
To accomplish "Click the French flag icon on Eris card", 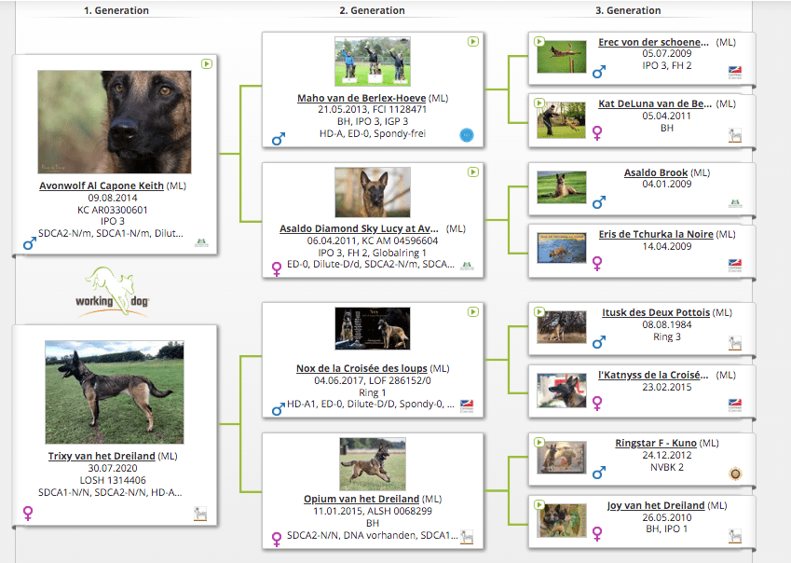I will 735,265.
